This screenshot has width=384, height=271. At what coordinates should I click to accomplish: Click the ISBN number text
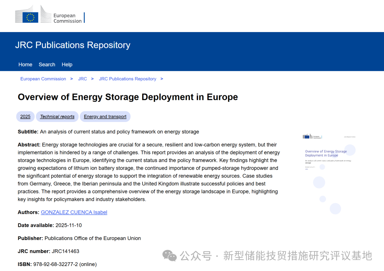tap(65, 264)
